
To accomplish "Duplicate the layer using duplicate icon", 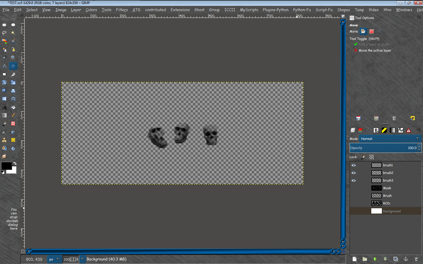I will pos(396,259).
